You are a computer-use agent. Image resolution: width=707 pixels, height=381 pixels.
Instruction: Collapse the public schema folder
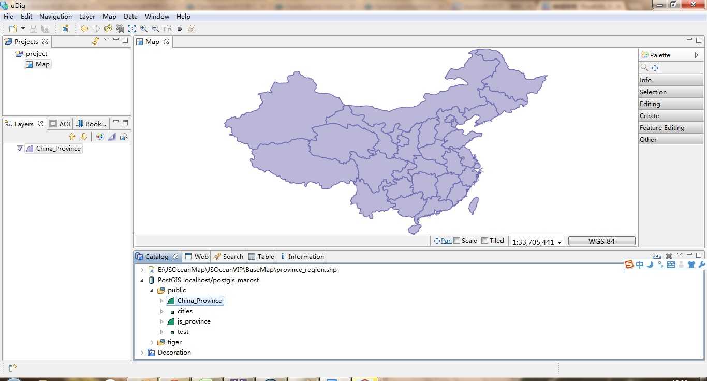click(152, 290)
